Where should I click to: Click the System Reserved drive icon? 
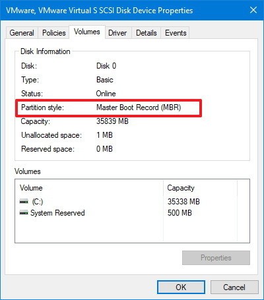point(24,213)
